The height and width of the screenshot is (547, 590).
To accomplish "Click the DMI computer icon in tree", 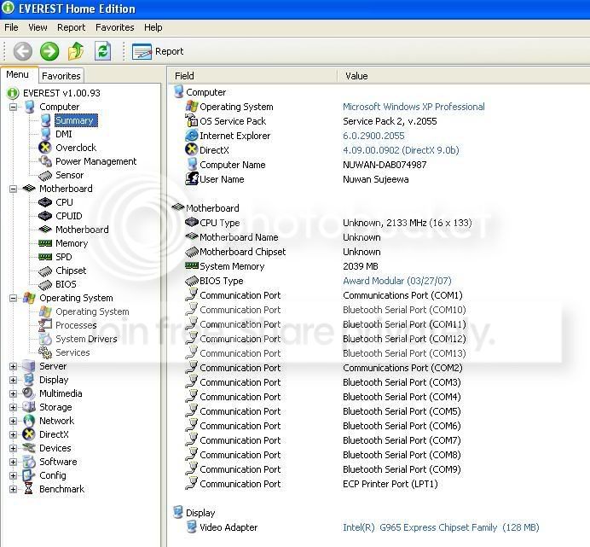I will coord(45,134).
